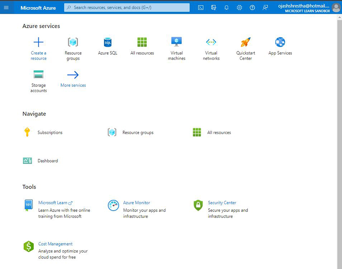Click the Create a resource plus icon
Viewport: 342px width, 269px height.
click(x=38, y=42)
